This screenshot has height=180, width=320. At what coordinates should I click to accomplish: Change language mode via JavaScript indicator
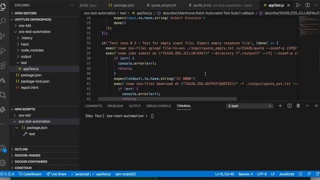(x=286, y=174)
